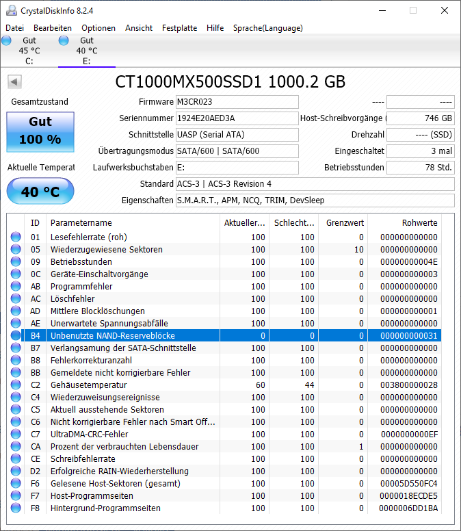Image resolution: width=461 pixels, height=531 pixels.
Task: Open the Sprache(Language) menu
Action: point(267,28)
